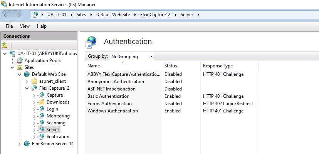The image size is (319, 154).
Task: Click the Application Pools icon
Action: pos(20,60)
